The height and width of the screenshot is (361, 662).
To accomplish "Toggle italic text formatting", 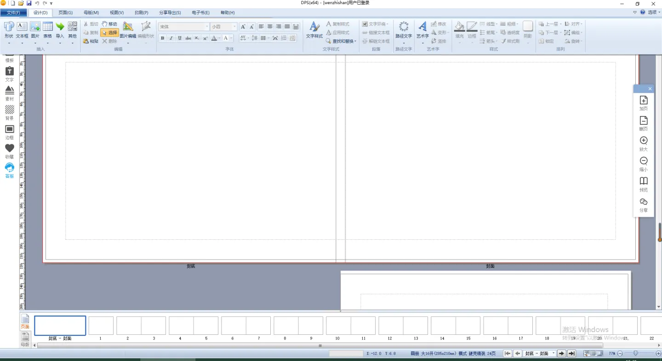I will pyautogui.click(x=171, y=38).
